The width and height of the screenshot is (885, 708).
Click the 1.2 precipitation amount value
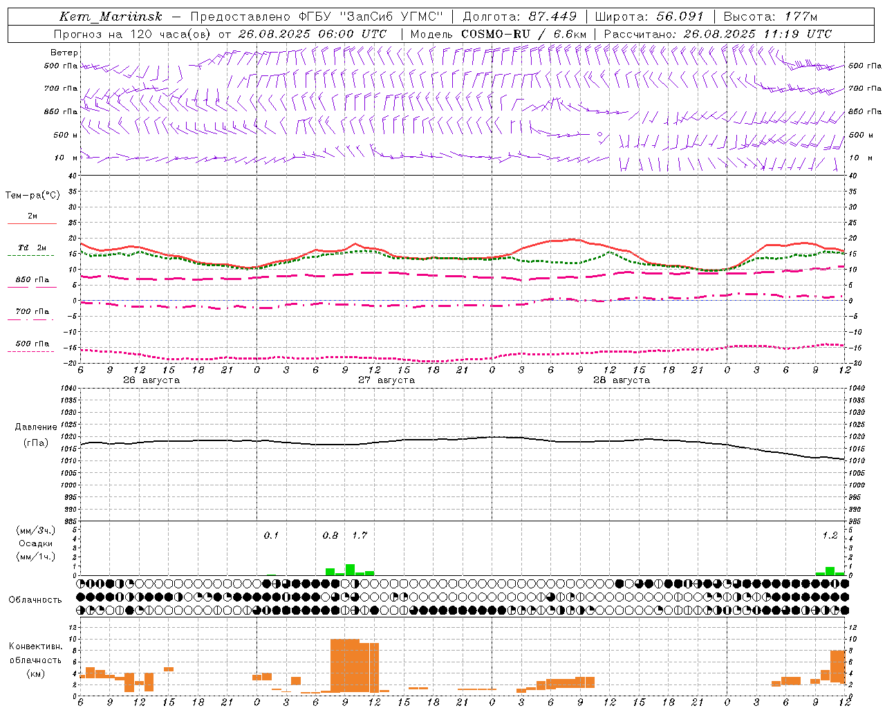tap(830, 535)
